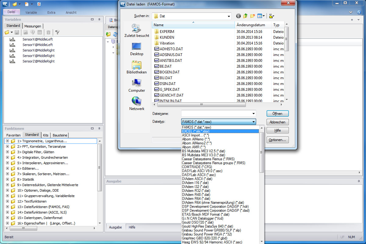
Task: Click the refresh icon in the data browser toolbar
Action: (115, 34)
